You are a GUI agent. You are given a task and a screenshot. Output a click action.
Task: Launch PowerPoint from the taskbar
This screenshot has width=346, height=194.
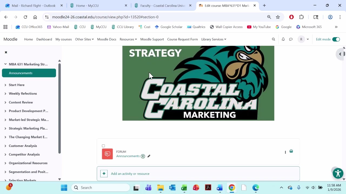[196, 188]
